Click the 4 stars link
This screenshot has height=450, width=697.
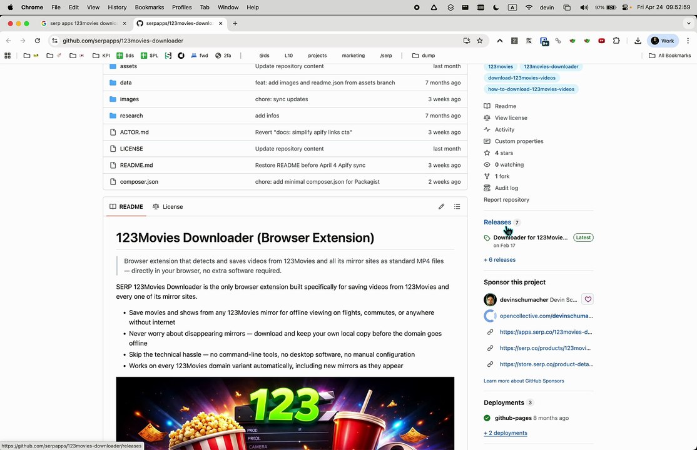(504, 153)
